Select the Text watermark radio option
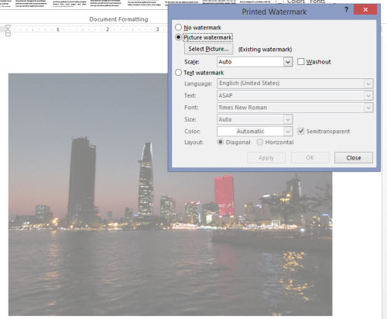The image size is (387, 319). pyautogui.click(x=178, y=73)
